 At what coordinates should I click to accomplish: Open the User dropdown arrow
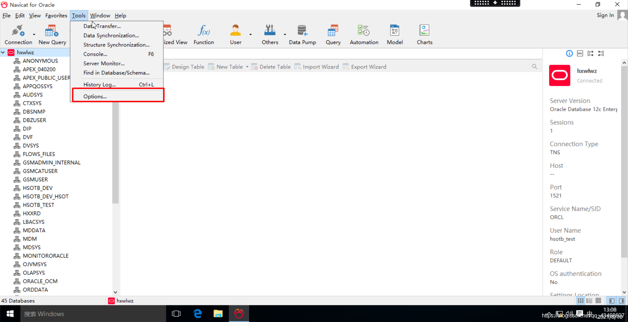250,35
